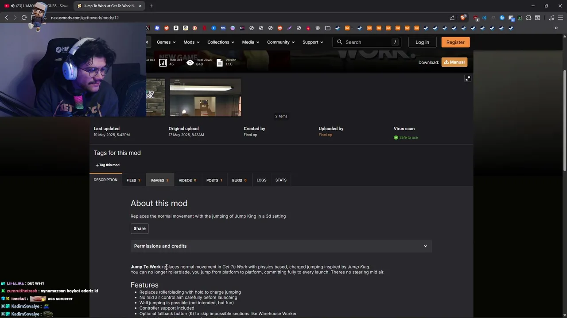Expand the Permissions and credits section

(281, 246)
